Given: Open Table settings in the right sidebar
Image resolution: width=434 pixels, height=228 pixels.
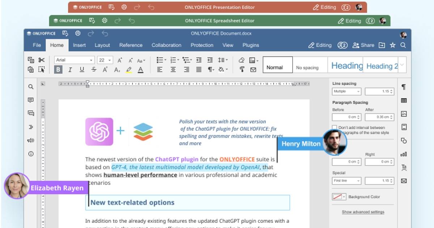Looking at the screenshot, I should click(x=404, y=101).
